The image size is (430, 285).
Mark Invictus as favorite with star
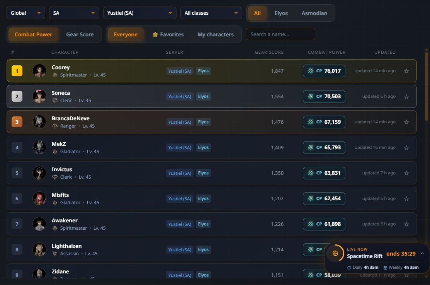[x=406, y=173]
